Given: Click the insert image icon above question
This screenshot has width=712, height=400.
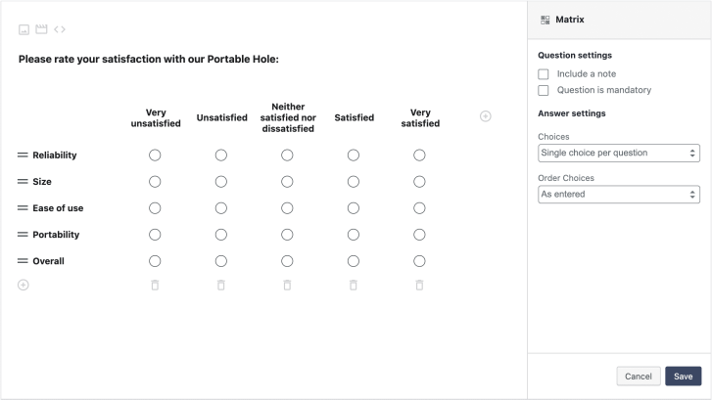Looking at the screenshot, I should click(x=24, y=28).
